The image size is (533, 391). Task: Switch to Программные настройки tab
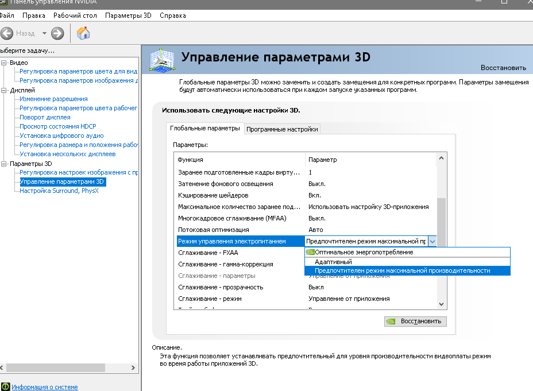[x=282, y=129]
